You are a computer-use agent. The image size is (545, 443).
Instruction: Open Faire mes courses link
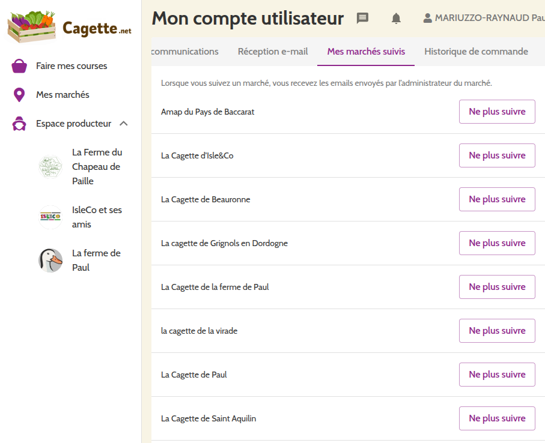(x=72, y=66)
